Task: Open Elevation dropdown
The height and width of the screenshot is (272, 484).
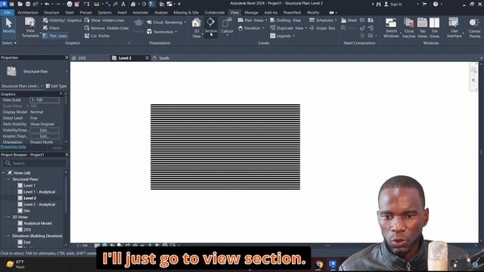Action: (251, 28)
